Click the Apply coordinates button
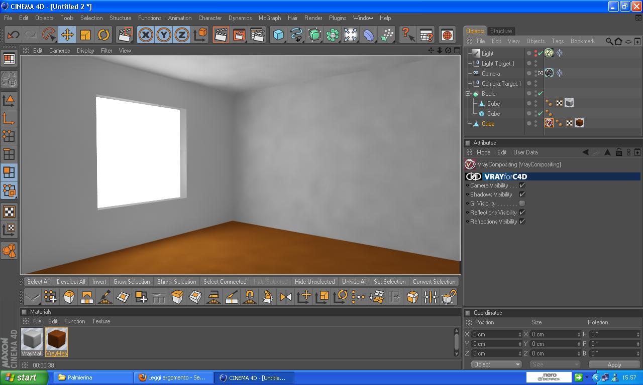Screen dimensions: 643x385 (614, 364)
